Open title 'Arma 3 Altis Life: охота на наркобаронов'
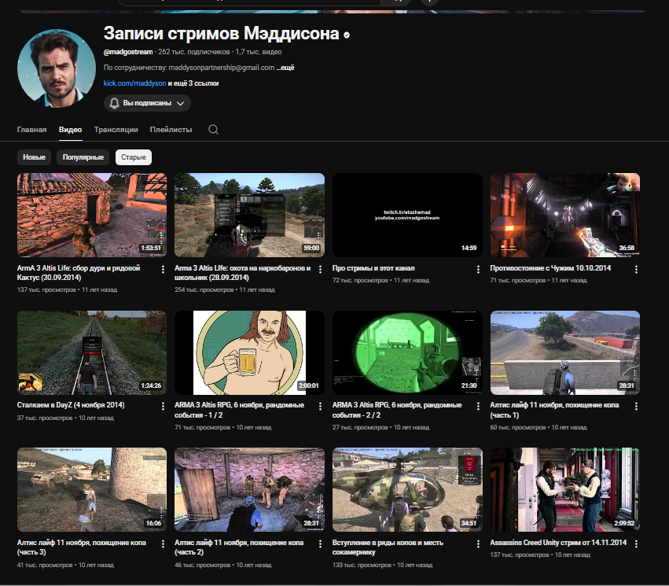This screenshot has width=669, height=586. coord(242,273)
